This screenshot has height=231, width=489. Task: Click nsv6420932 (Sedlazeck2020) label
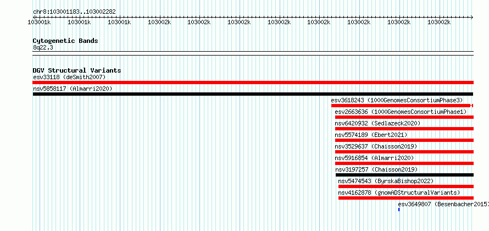click(377, 123)
